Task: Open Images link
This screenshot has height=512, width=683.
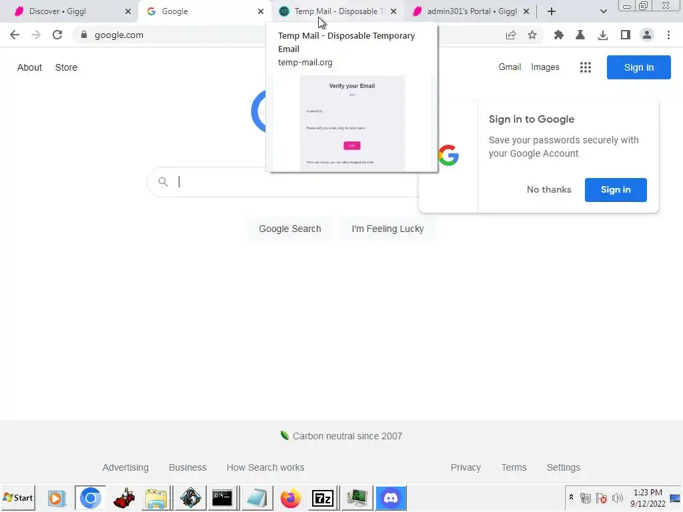Action: click(x=545, y=67)
